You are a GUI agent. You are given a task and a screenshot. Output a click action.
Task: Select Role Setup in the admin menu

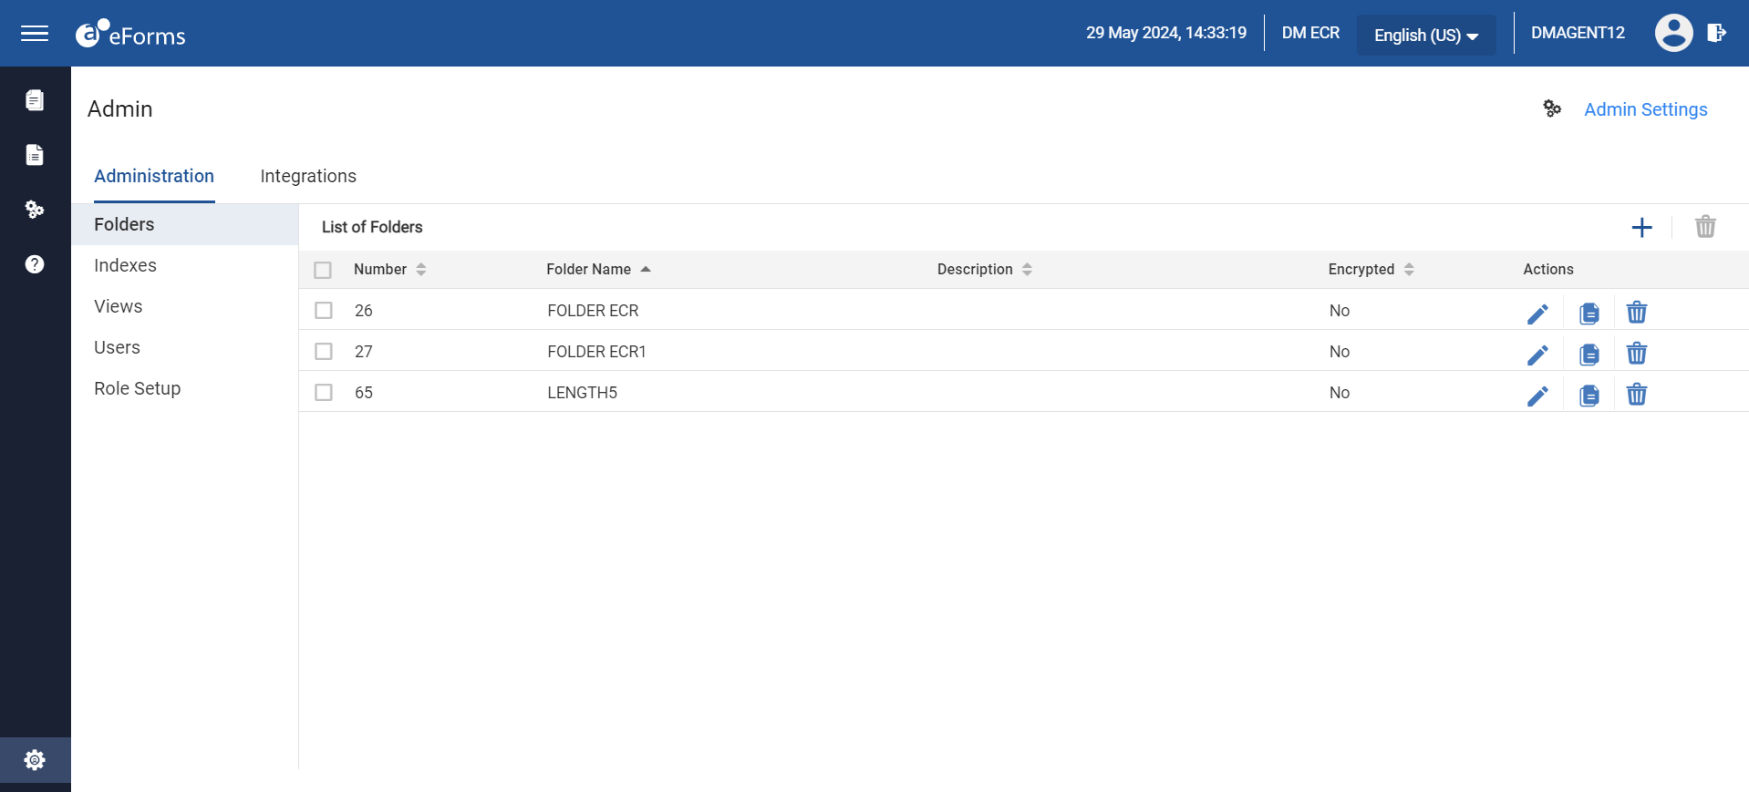click(x=185, y=388)
